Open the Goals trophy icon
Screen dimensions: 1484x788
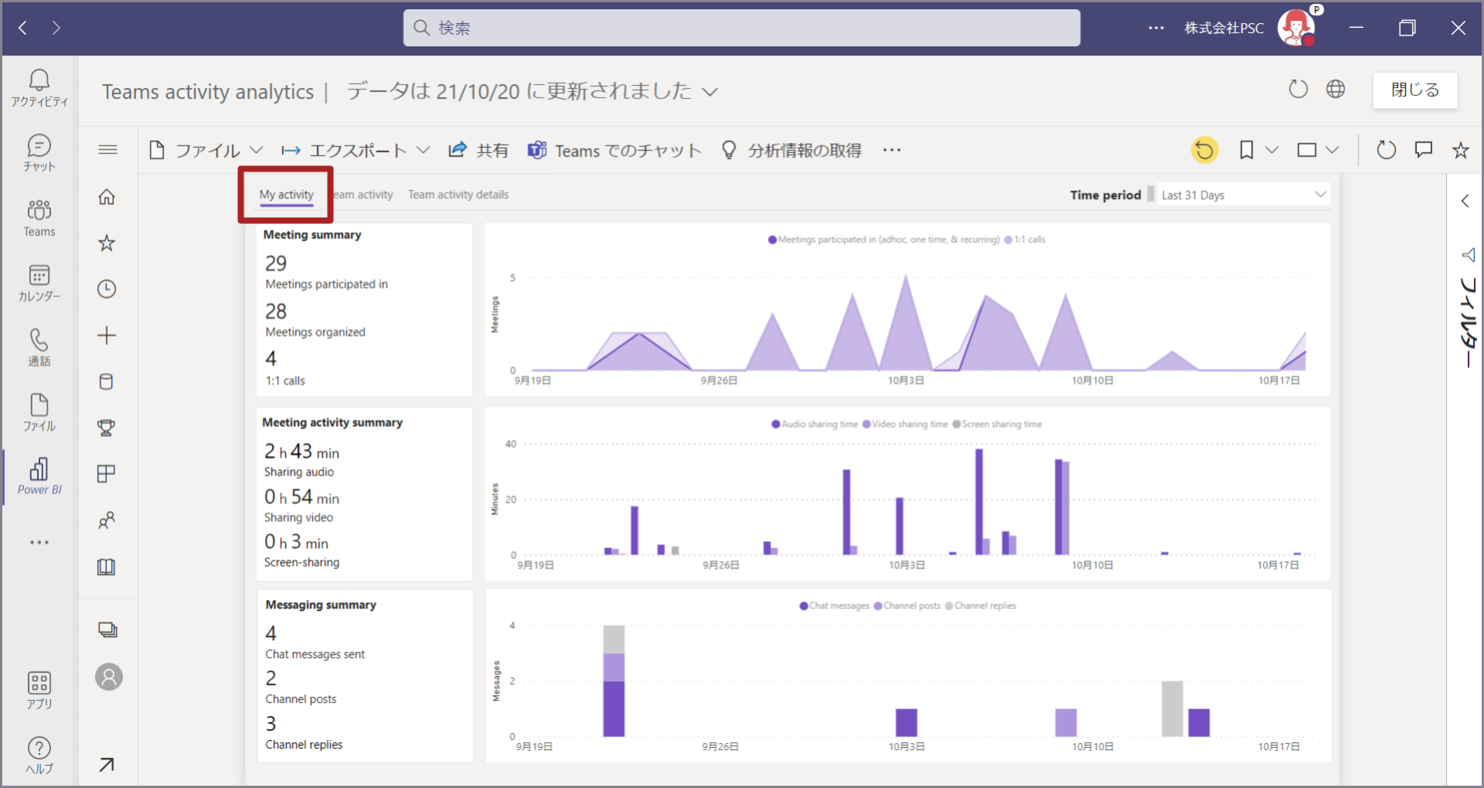[x=107, y=428]
